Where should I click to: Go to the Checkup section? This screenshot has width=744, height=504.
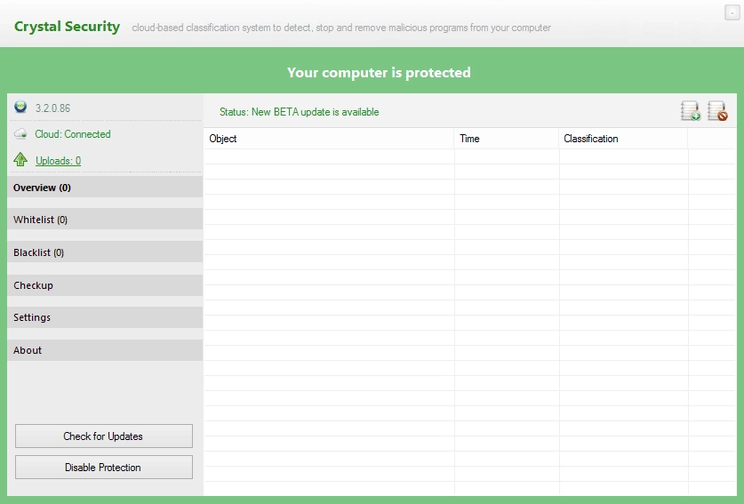click(105, 285)
